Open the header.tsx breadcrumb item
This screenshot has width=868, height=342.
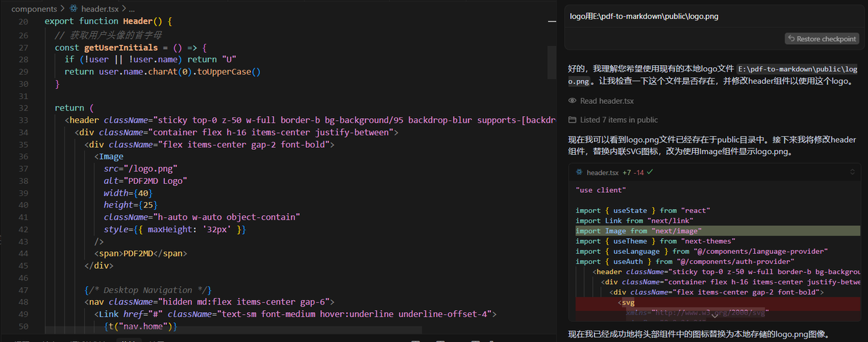[x=101, y=9]
